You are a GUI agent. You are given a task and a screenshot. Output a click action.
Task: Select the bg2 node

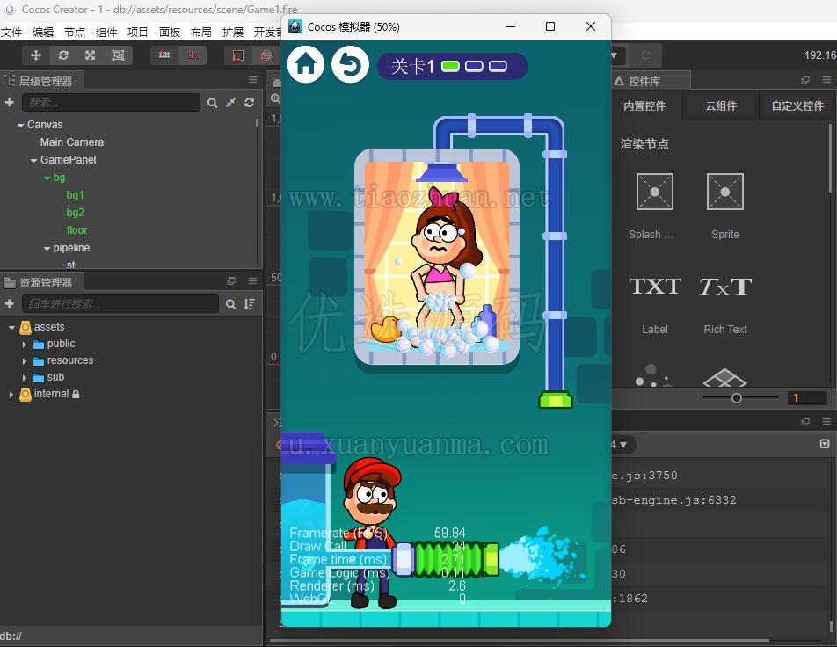(x=76, y=213)
